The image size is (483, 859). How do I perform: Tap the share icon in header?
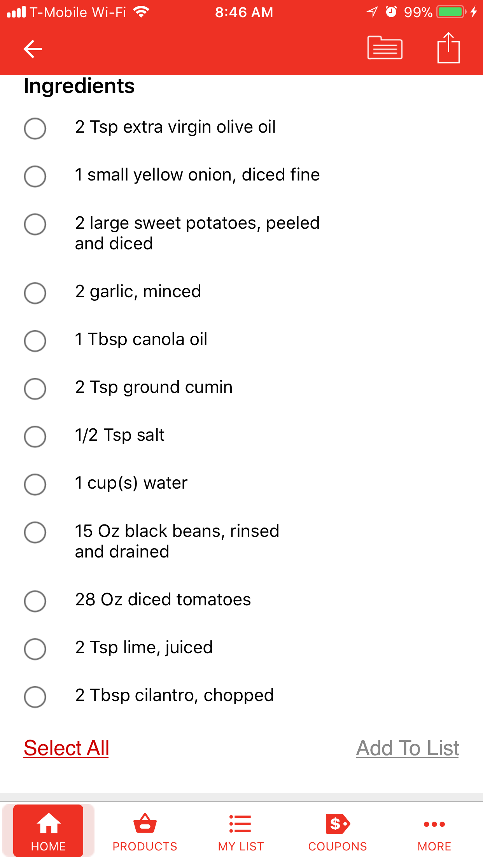click(448, 47)
